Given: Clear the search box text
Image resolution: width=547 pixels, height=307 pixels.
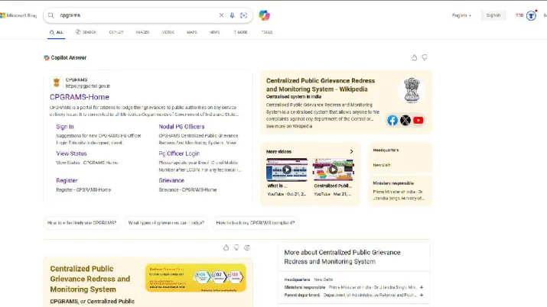Looking at the screenshot, I should pyautogui.click(x=221, y=15).
